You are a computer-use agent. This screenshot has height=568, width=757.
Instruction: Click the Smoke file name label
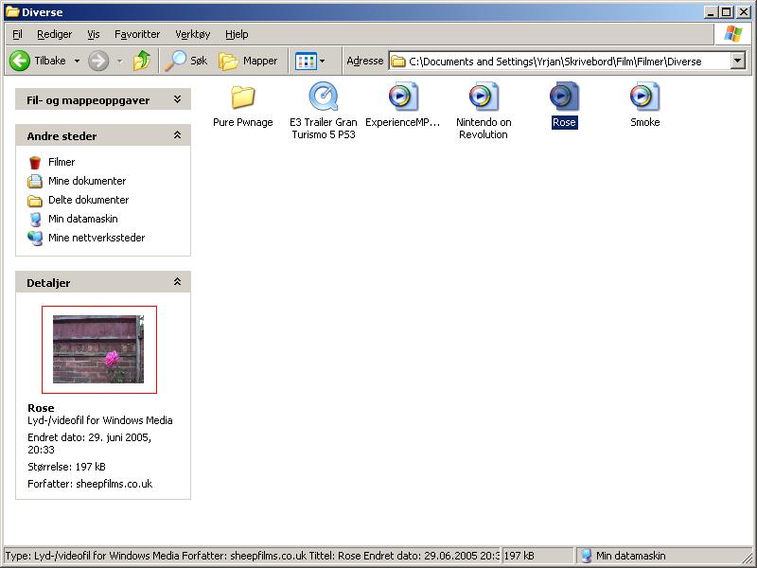[645, 122]
